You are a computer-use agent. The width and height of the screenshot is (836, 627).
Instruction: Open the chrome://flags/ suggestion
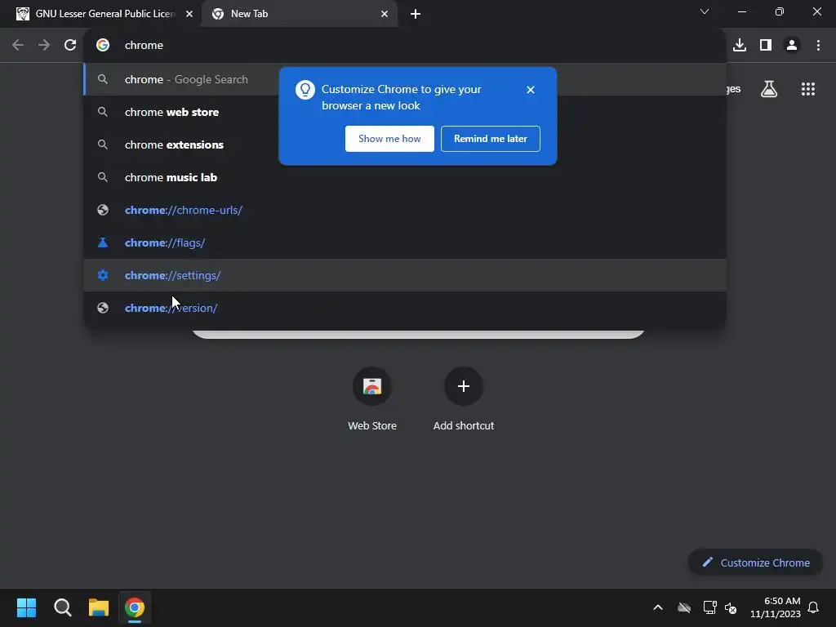pos(405,242)
